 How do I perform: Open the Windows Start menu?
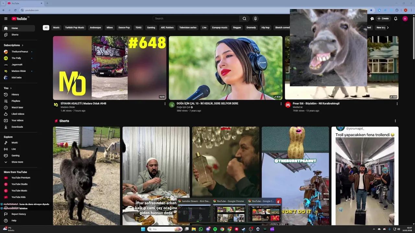click(x=143, y=229)
